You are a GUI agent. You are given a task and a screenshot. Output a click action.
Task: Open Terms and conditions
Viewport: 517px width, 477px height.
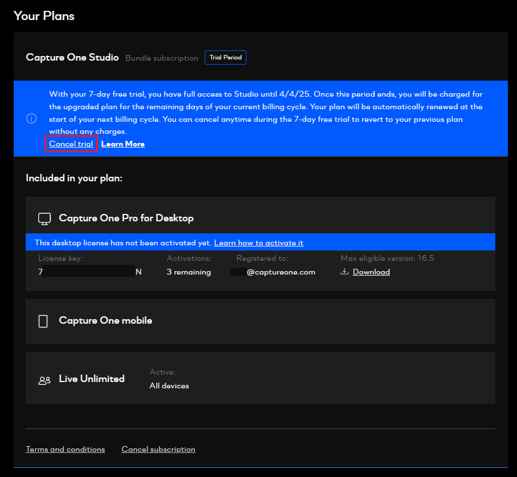coord(65,450)
